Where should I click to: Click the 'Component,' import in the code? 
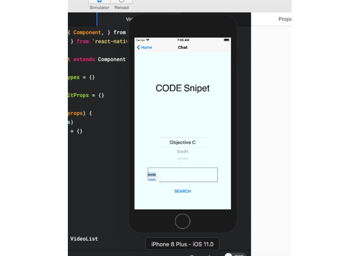click(x=89, y=32)
